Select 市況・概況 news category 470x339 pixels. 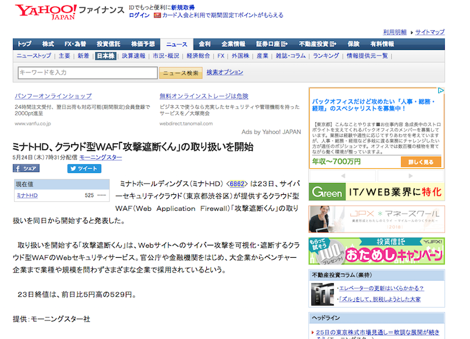point(166,56)
